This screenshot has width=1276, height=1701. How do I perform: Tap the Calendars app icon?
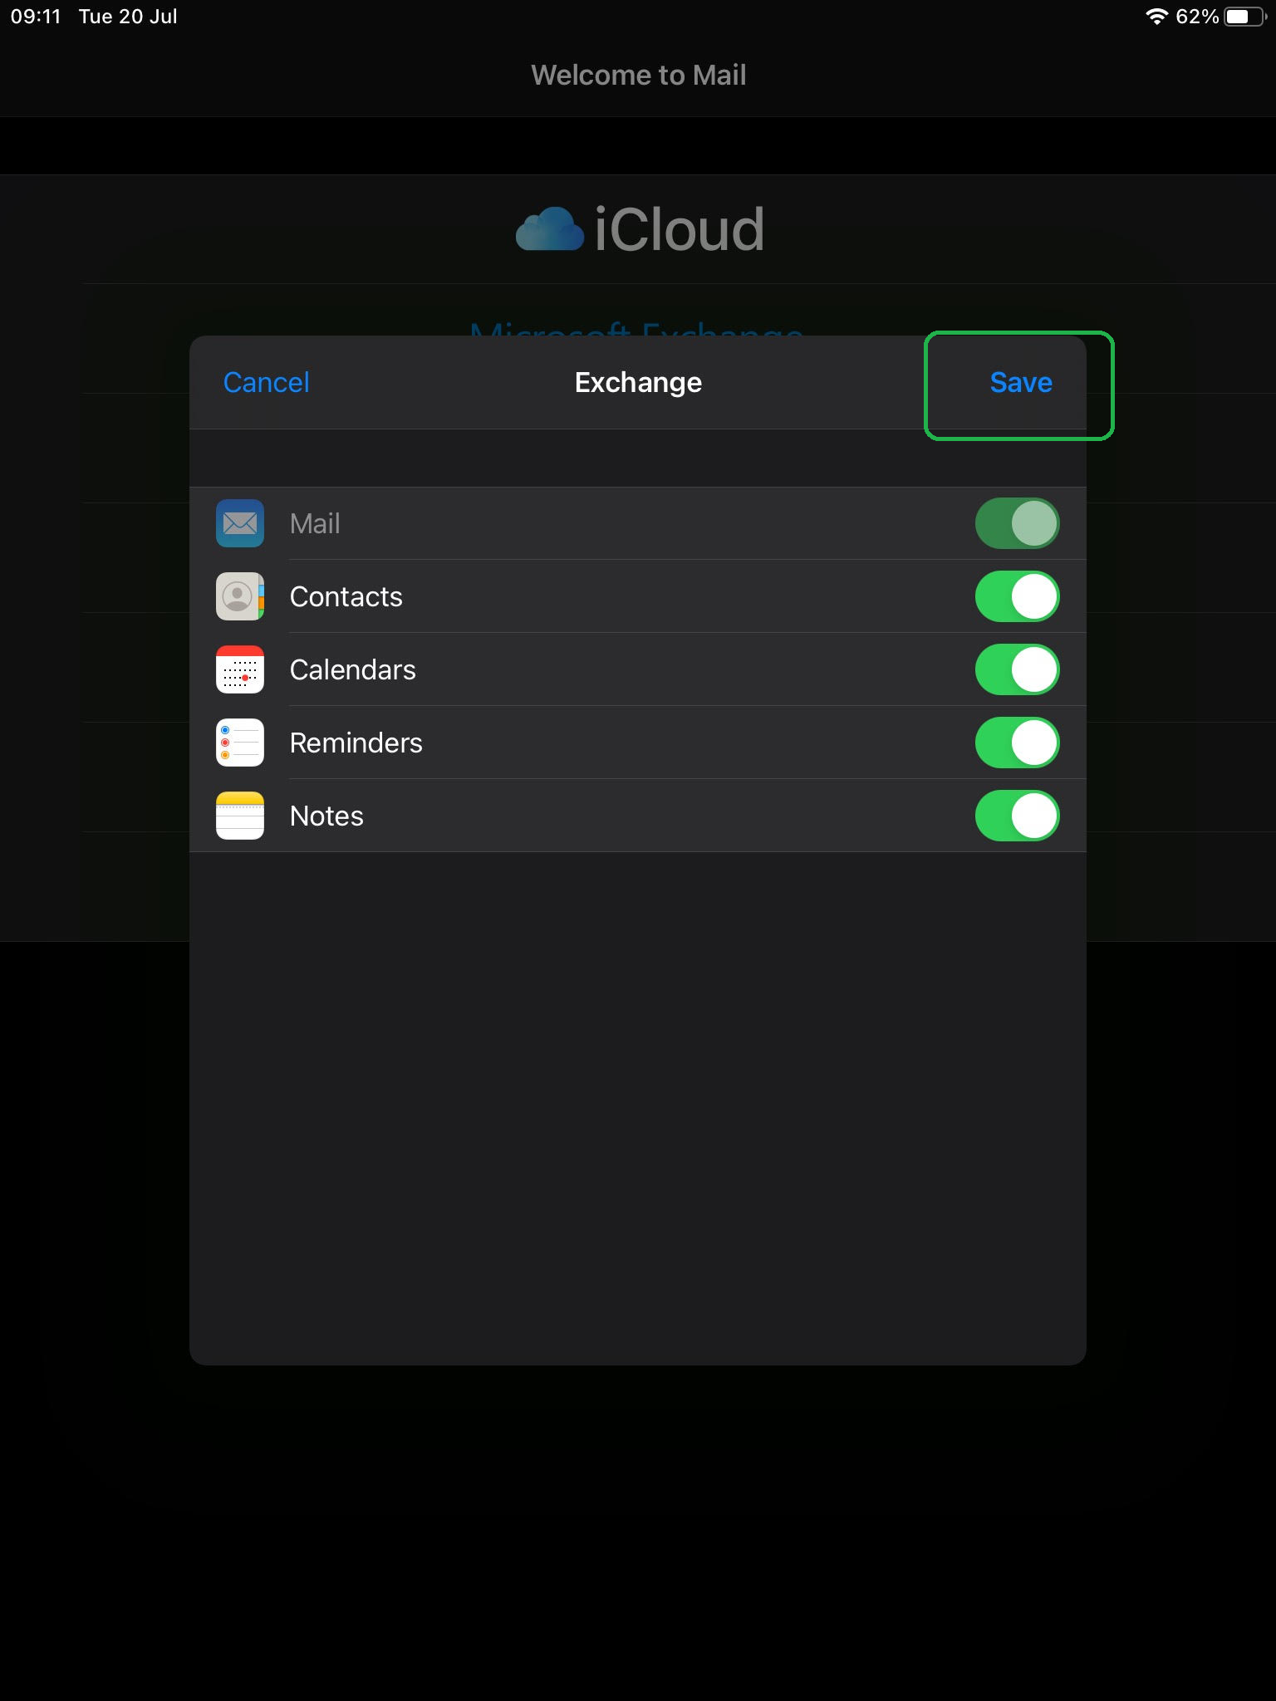pyautogui.click(x=240, y=669)
